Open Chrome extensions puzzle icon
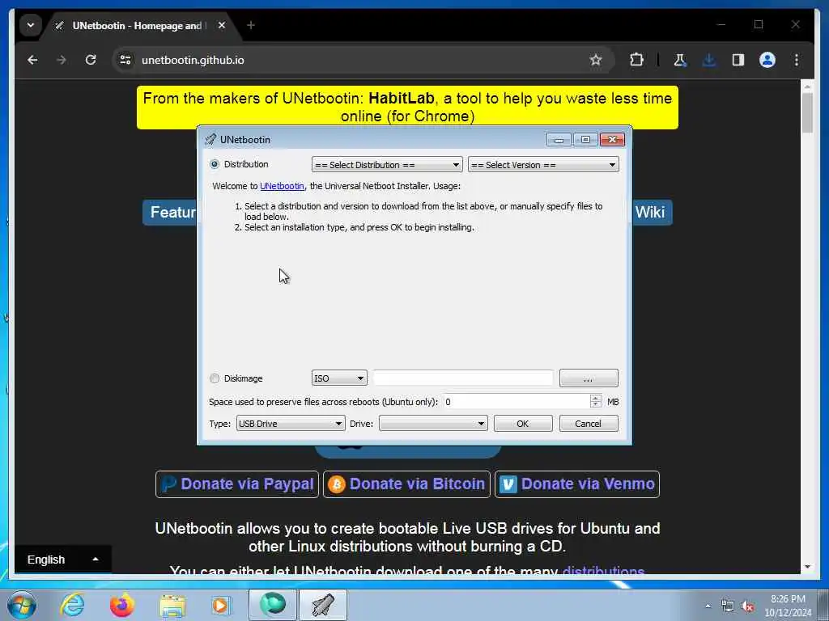This screenshot has width=829, height=621. 636,60
